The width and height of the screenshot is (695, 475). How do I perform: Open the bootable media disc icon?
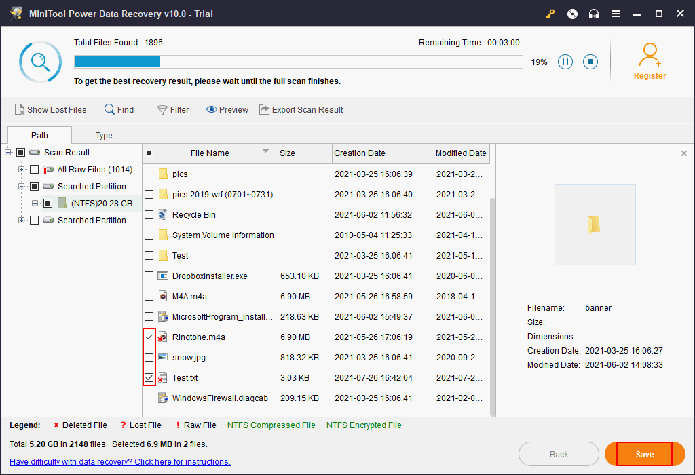point(572,14)
